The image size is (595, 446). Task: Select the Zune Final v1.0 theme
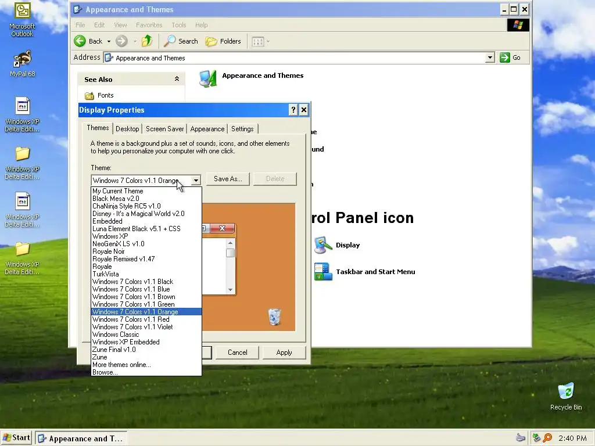click(146, 350)
